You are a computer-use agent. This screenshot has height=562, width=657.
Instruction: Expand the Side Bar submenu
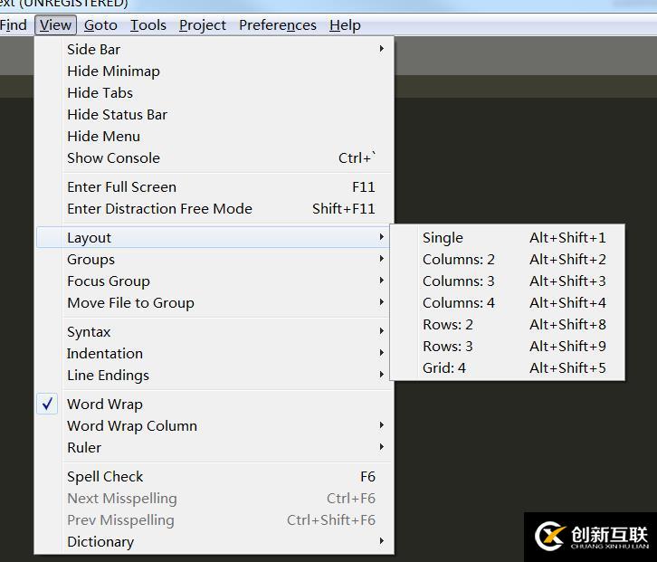coord(214,50)
